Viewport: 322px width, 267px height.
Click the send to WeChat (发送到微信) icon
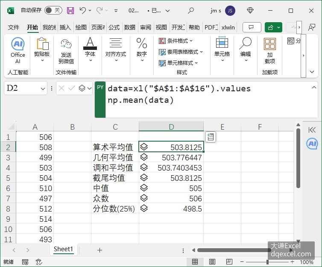(x=66, y=51)
